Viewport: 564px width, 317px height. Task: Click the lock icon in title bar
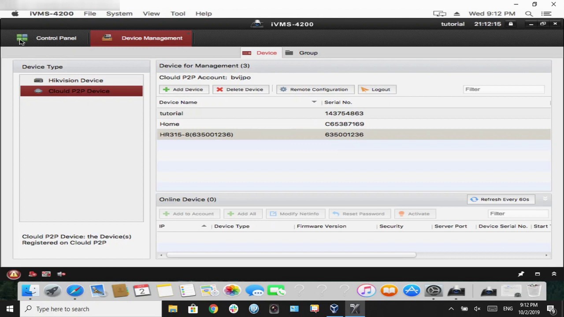point(511,24)
